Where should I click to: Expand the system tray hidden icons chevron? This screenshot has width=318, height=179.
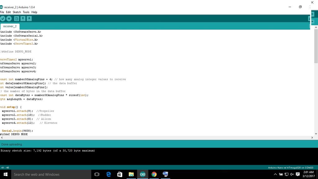[x=275, y=174]
